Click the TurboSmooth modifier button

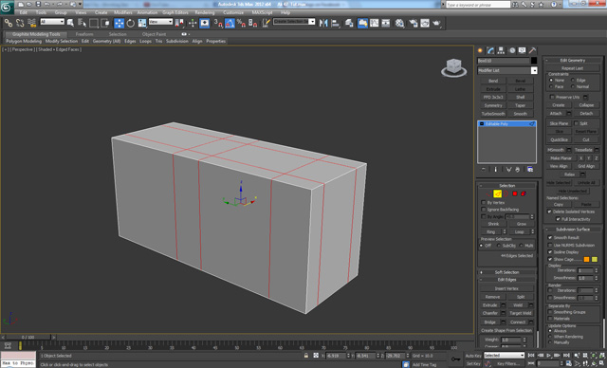click(x=493, y=114)
